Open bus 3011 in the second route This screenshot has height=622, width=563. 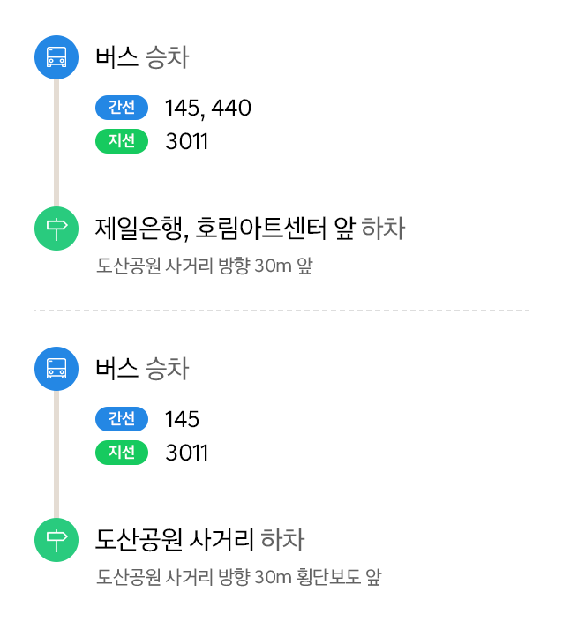coord(187,453)
